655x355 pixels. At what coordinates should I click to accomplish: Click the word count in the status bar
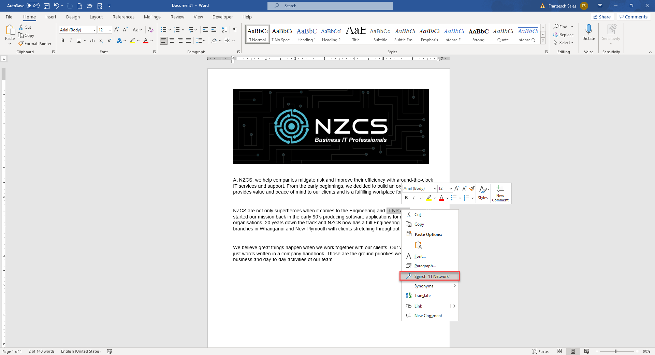click(41, 351)
